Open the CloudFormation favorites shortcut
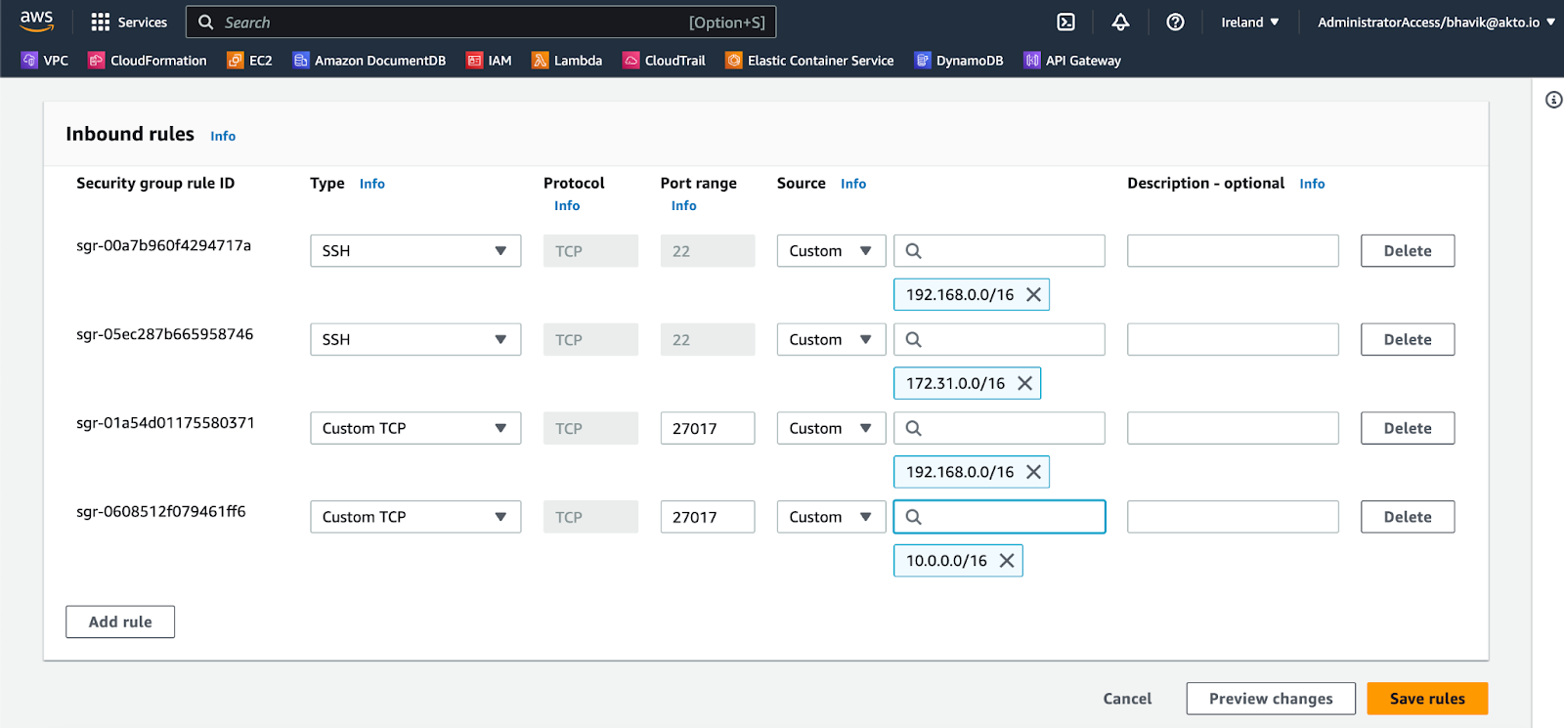 (x=148, y=61)
